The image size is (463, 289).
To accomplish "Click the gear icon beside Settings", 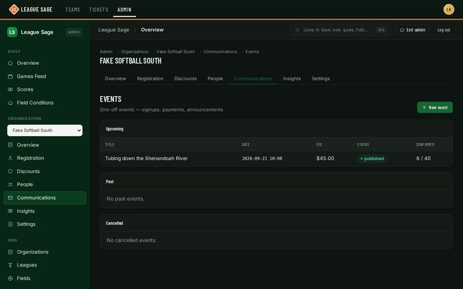I will point(10,224).
